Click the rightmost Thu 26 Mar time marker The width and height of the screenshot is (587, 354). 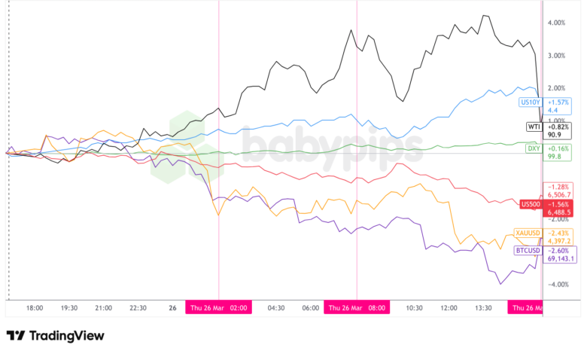[527, 307]
